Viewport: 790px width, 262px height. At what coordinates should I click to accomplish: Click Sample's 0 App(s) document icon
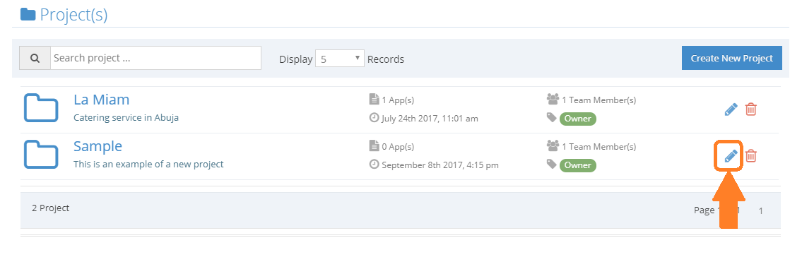[x=374, y=146]
